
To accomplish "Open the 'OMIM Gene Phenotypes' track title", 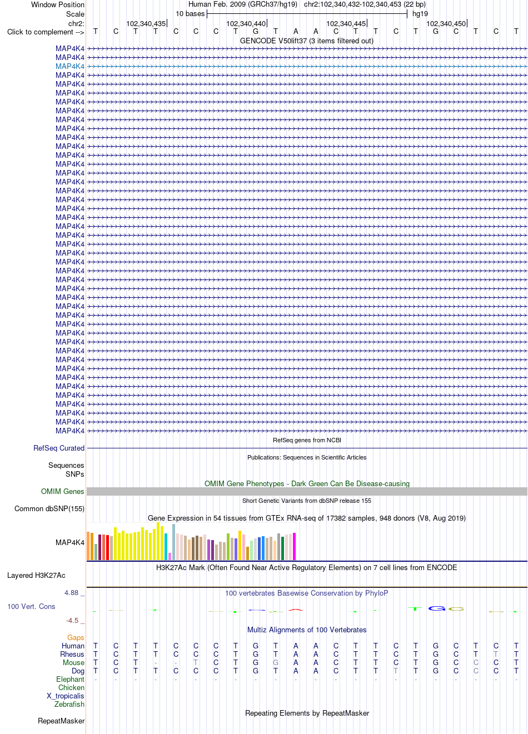I will pyautogui.click(x=307, y=483).
